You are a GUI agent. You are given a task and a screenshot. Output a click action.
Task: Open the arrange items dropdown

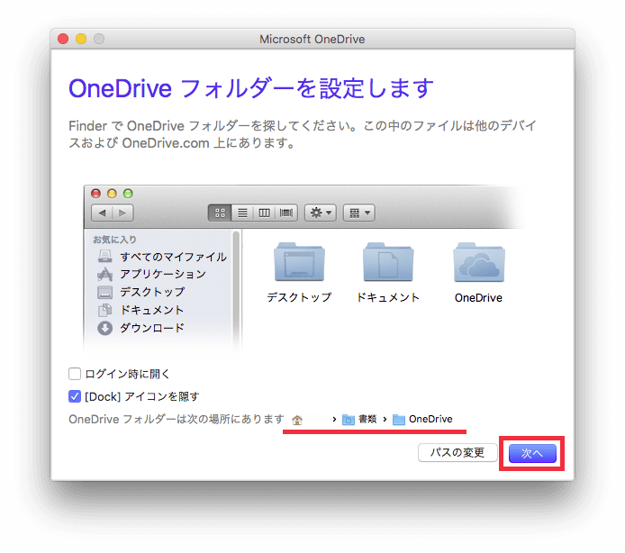coord(359,213)
